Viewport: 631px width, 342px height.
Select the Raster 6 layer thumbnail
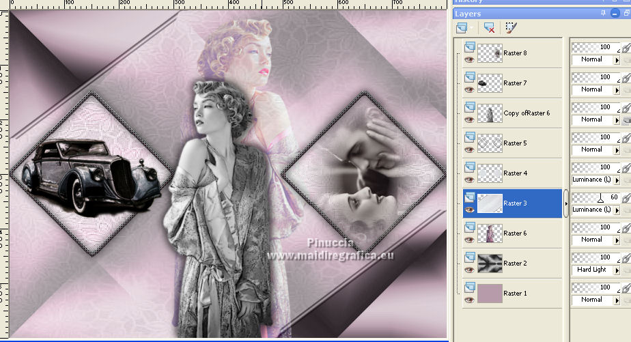pos(490,233)
